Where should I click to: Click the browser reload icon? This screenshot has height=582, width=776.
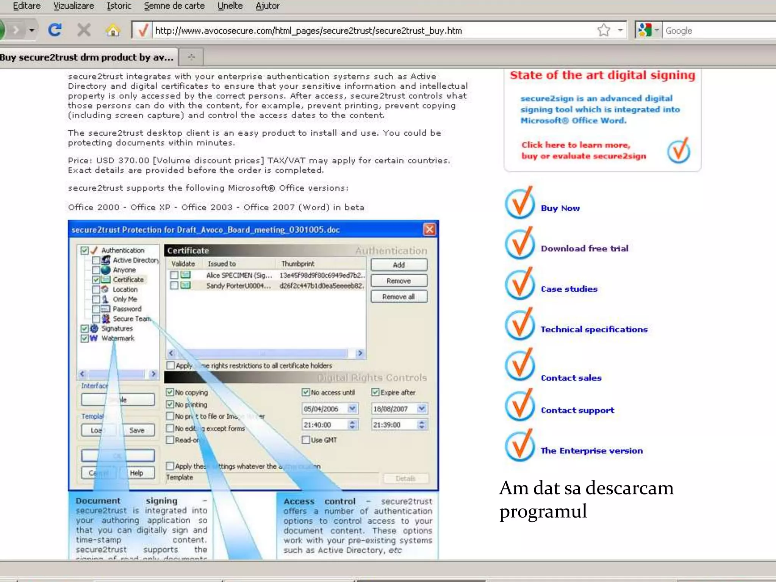(55, 30)
